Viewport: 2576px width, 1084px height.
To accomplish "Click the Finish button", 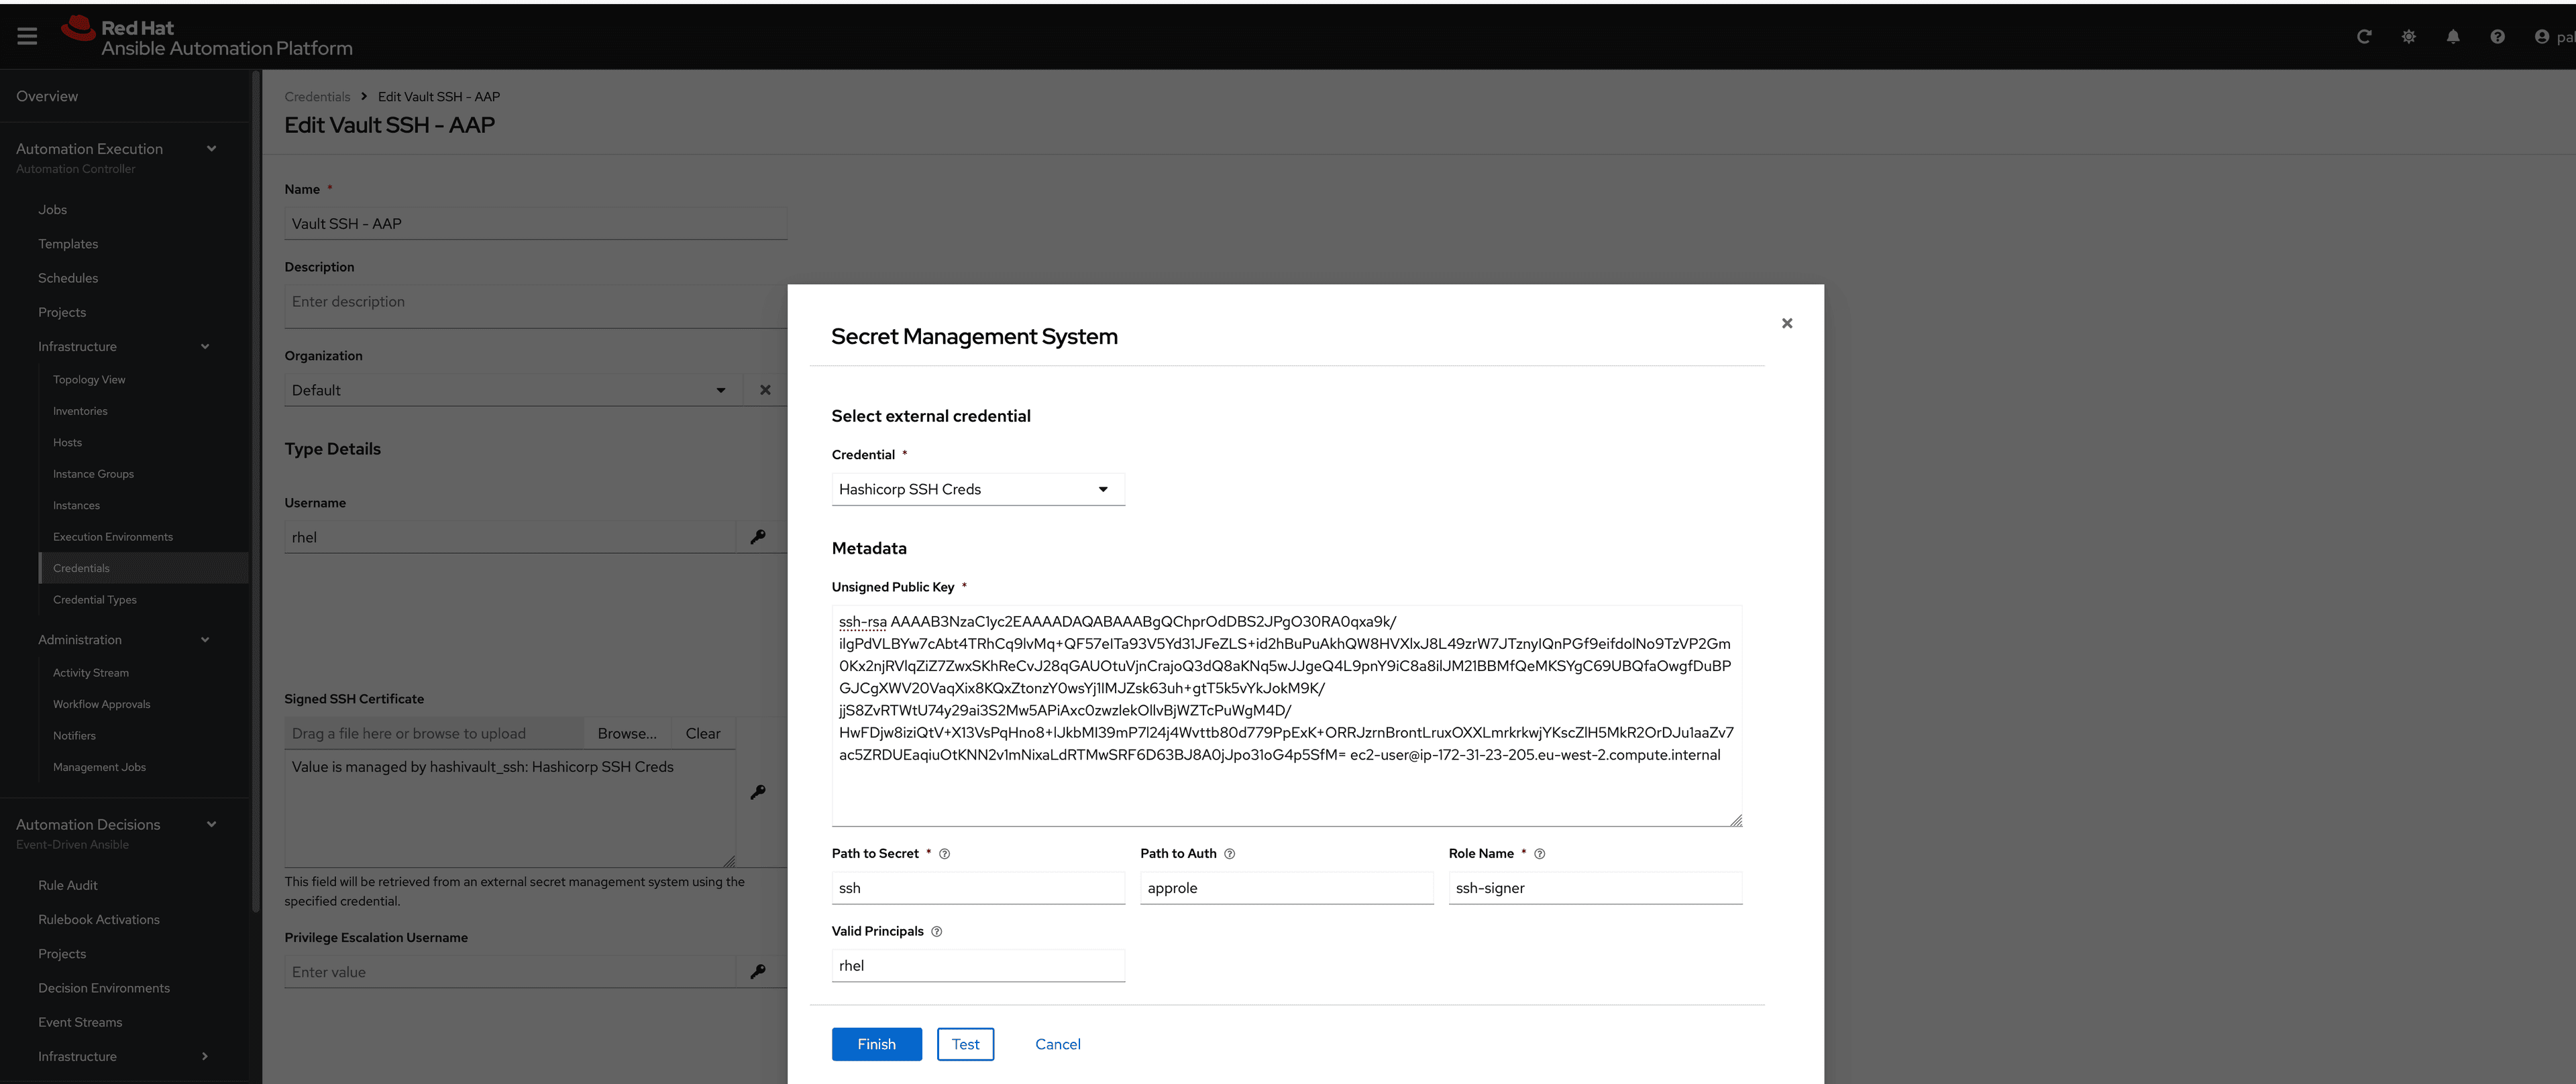I will tap(876, 1043).
